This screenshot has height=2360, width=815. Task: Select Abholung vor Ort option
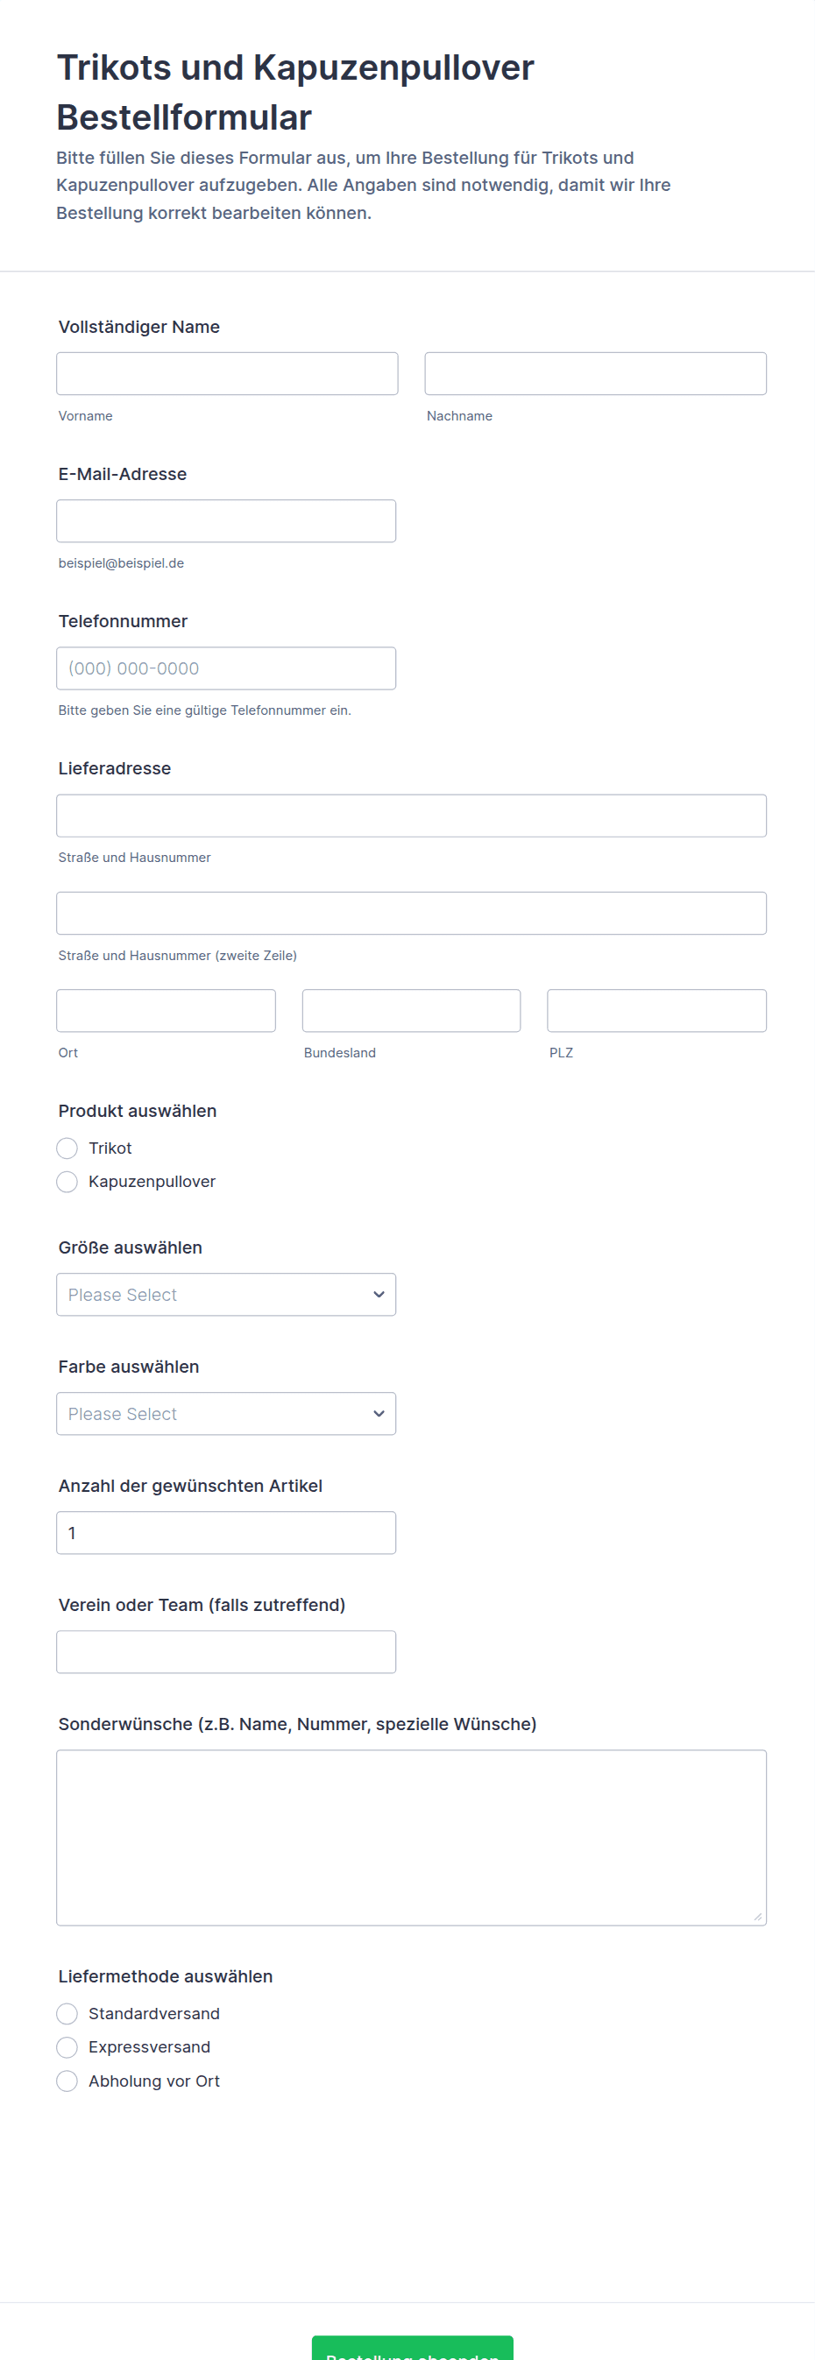pyautogui.click(x=67, y=2081)
